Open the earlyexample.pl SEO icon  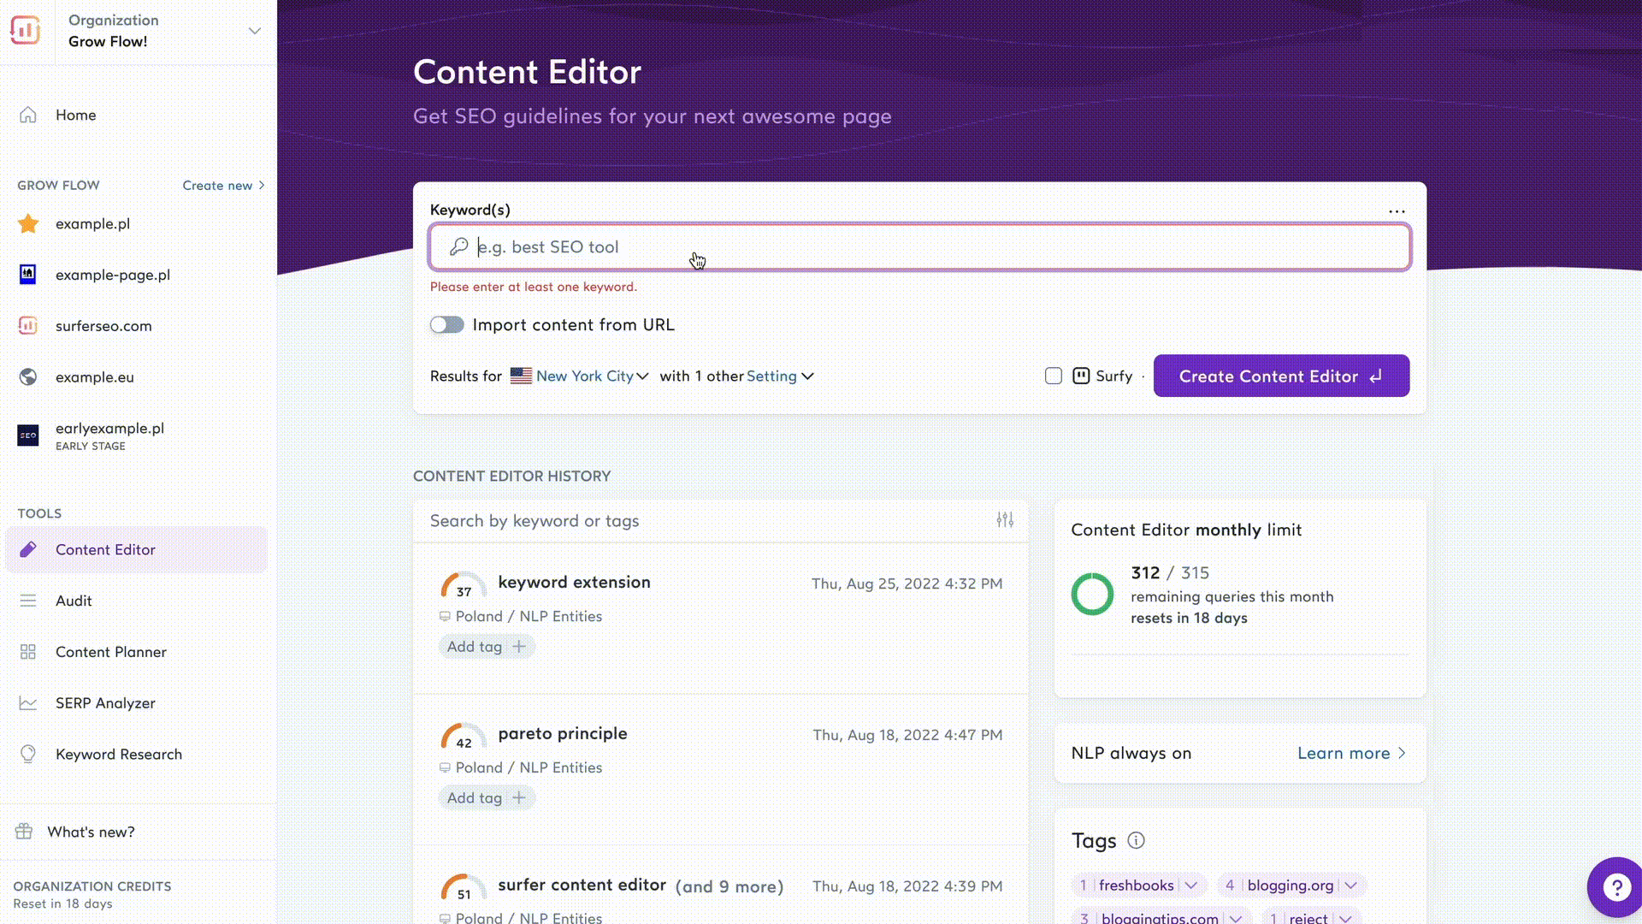(28, 435)
